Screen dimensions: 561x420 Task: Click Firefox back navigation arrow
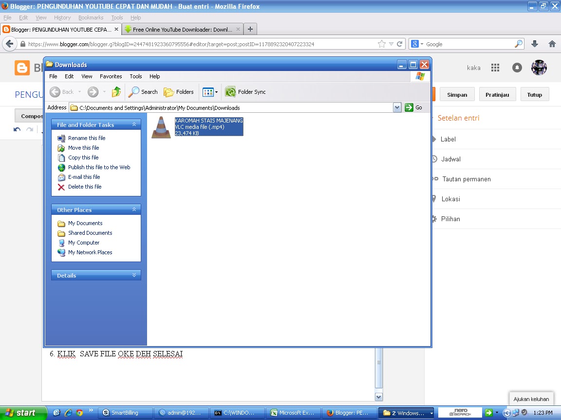point(10,44)
